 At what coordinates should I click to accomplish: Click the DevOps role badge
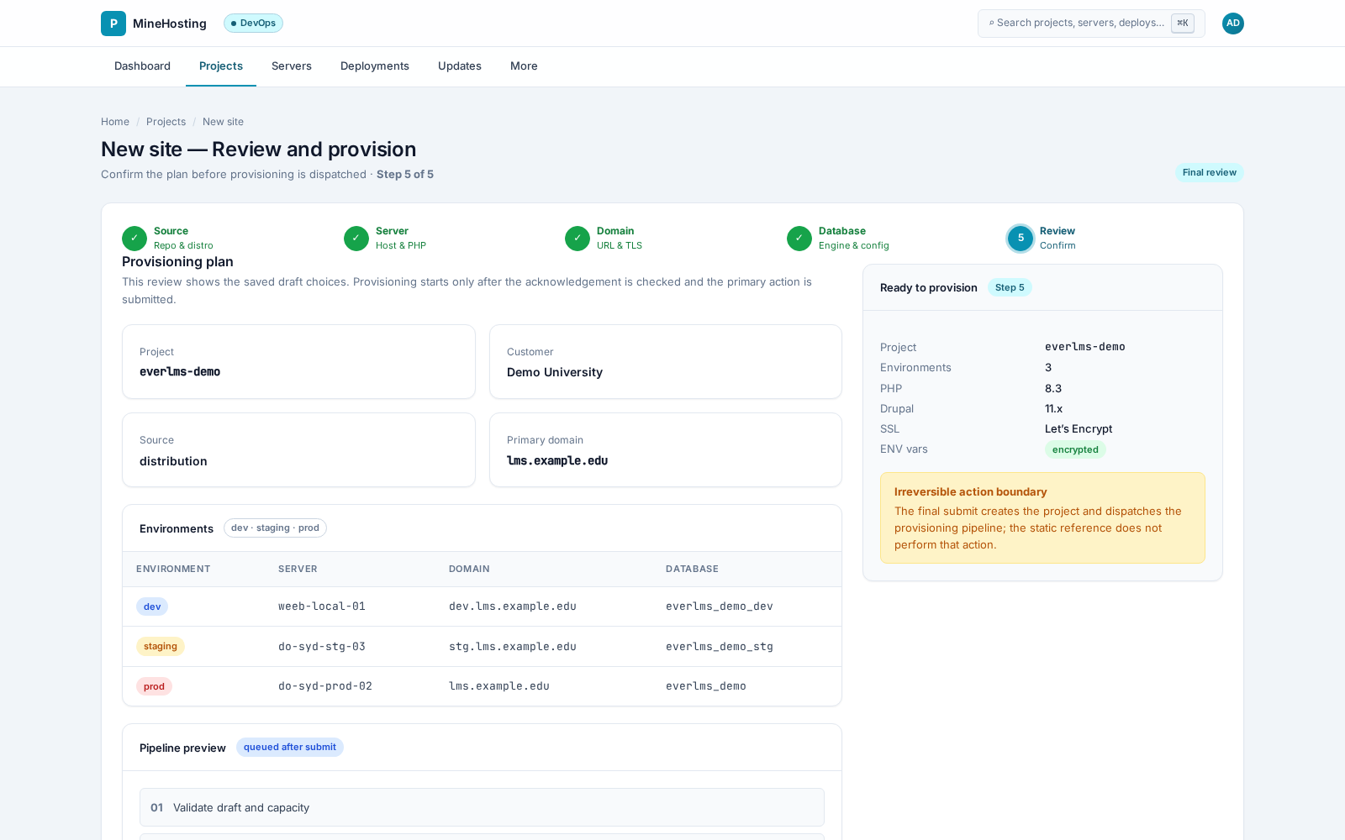tap(253, 24)
